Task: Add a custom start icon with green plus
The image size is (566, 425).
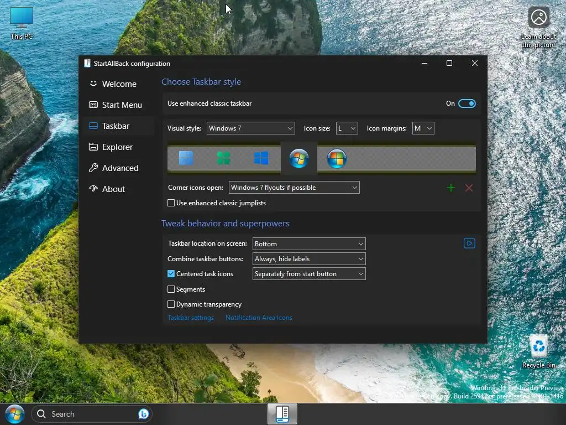Action: [451, 188]
